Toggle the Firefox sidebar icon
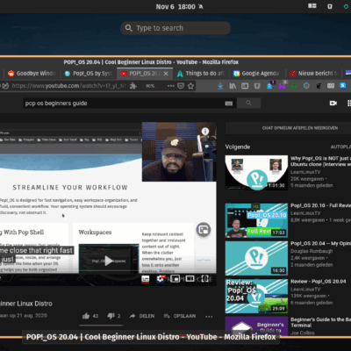 click(245, 86)
